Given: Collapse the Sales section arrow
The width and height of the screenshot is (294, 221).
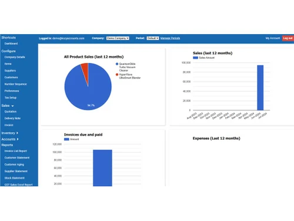Looking at the screenshot, I should [x=13, y=106].
